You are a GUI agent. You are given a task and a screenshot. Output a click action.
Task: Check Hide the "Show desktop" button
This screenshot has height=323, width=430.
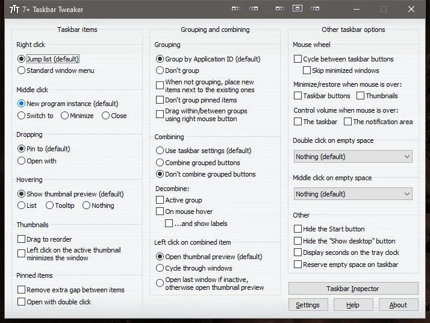(344, 241)
